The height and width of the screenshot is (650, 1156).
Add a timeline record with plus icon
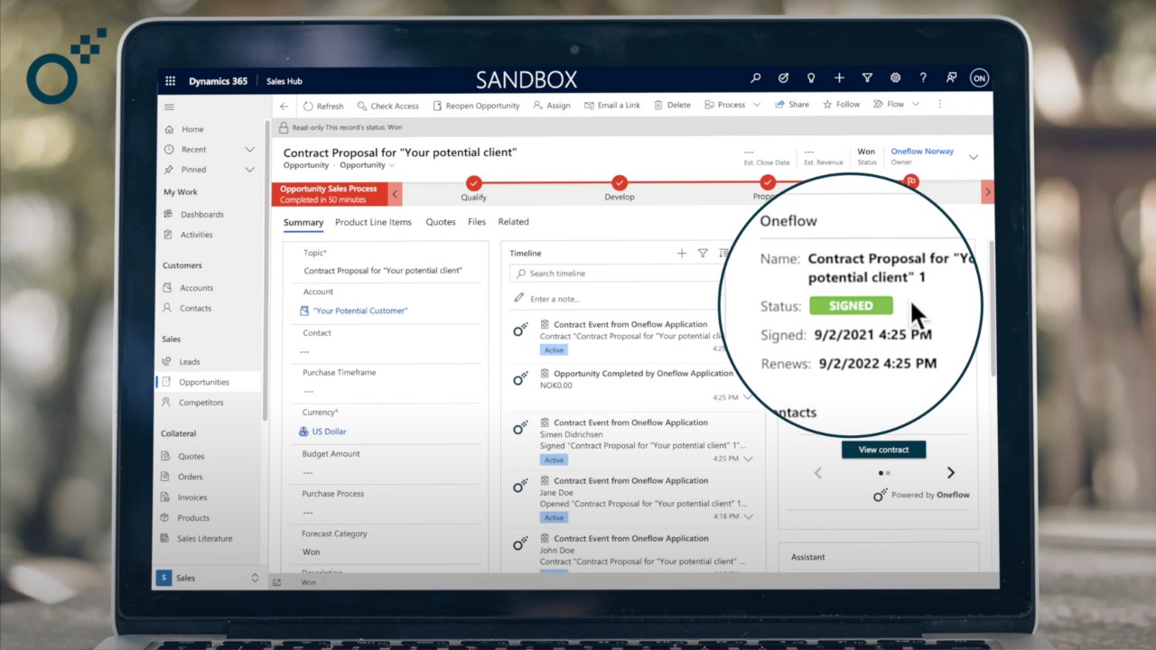point(682,254)
